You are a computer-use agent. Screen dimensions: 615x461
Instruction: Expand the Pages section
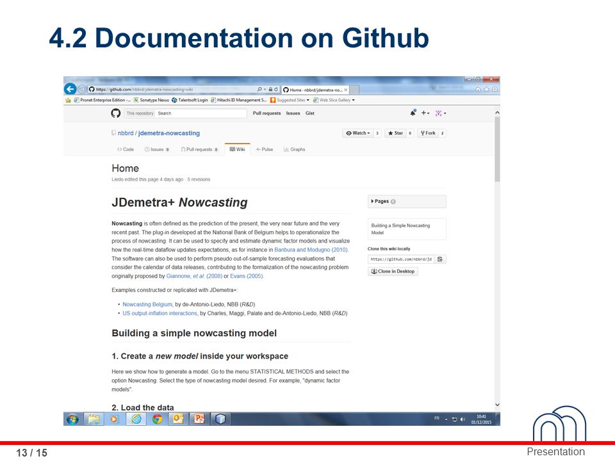pos(407,202)
